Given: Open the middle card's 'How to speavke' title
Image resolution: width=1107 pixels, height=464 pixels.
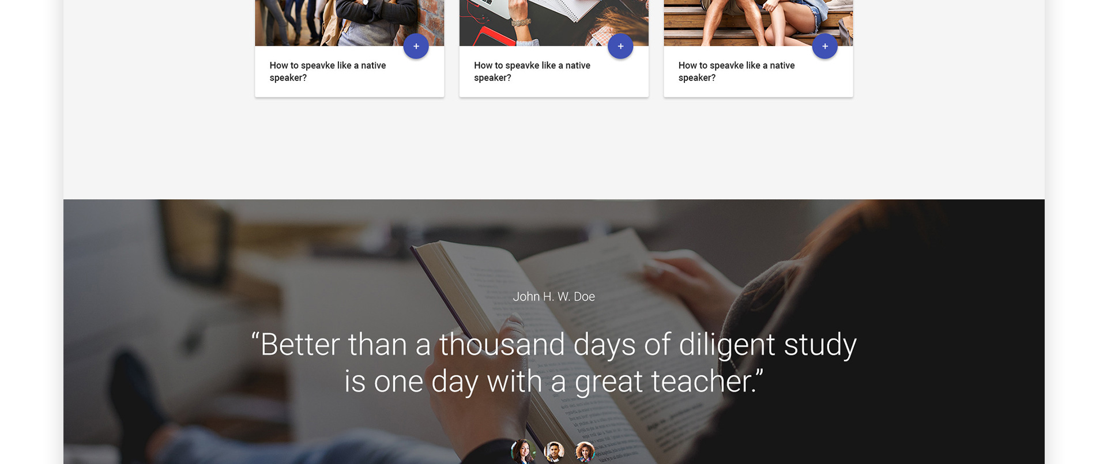Looking at the screenshot, I should 532,71.
